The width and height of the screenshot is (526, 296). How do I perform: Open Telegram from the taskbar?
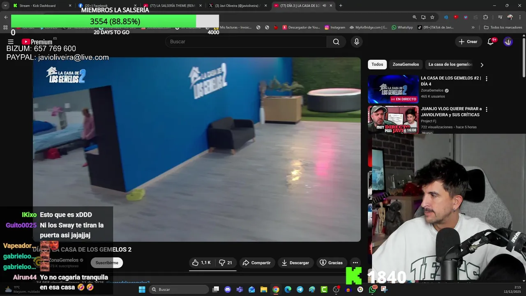300,289
